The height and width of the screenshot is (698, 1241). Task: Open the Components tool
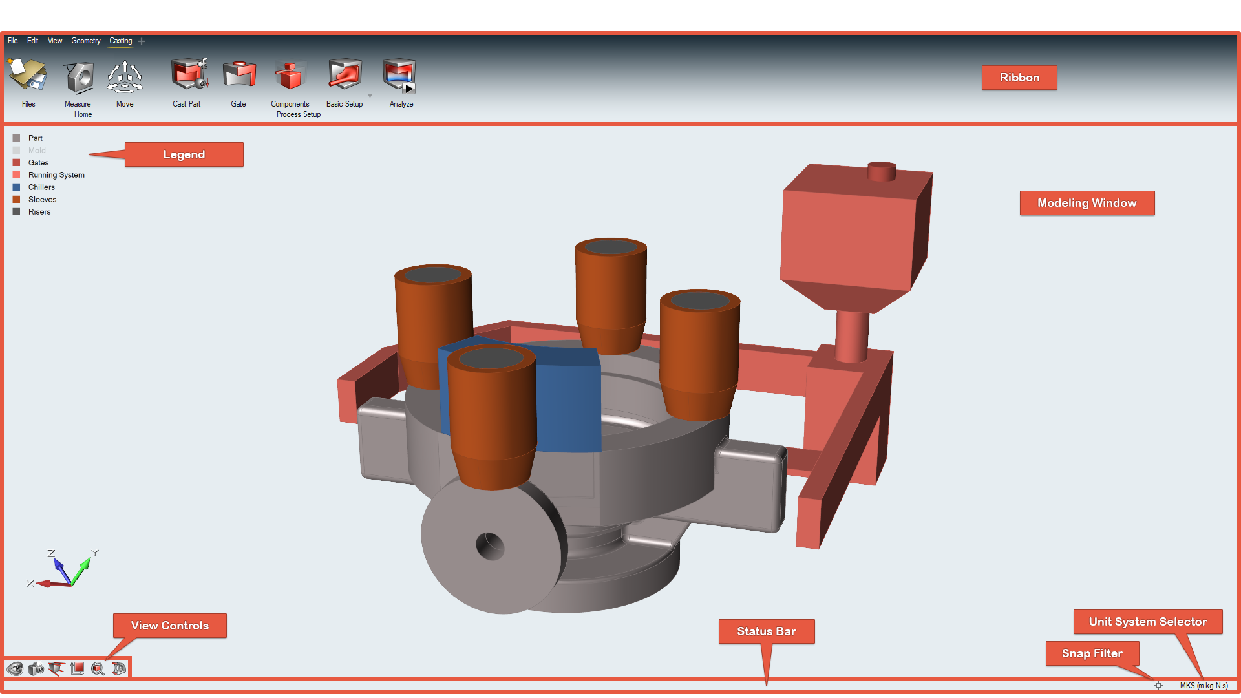tap(290, 76)
